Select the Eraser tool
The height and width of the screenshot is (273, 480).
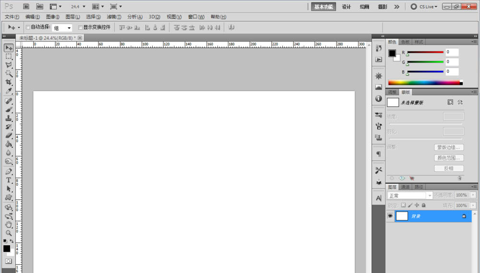9,135
